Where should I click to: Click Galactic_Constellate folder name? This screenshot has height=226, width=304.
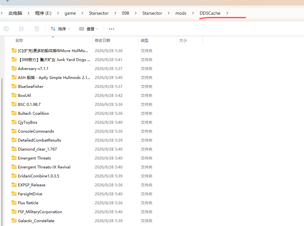36,221
